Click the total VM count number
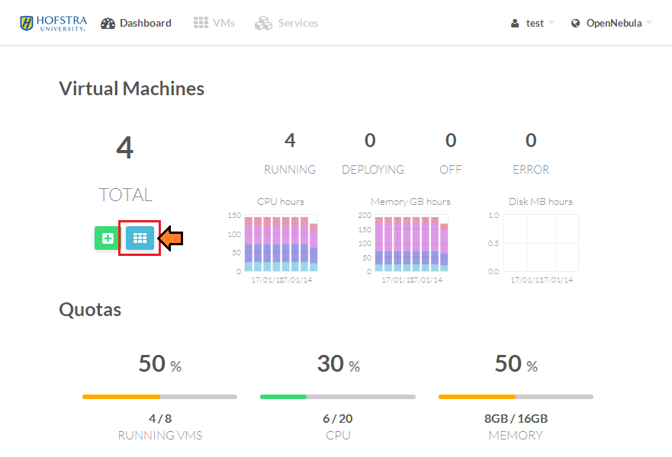 pos(125,148)
